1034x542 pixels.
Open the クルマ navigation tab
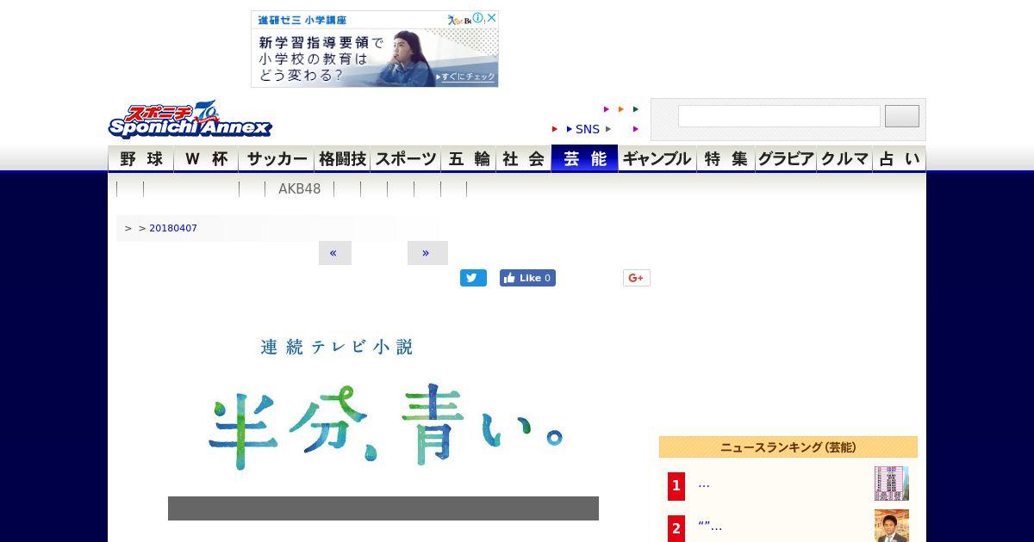pyautogui.click(x=844, y=159)
